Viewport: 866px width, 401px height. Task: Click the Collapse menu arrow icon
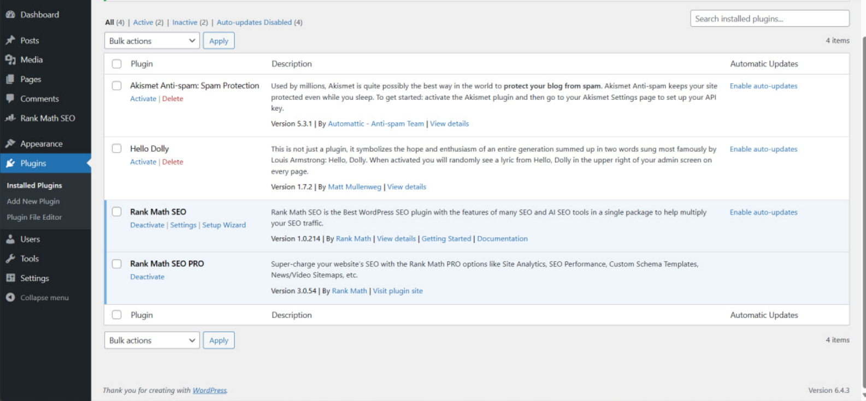[x=10, y=297]
